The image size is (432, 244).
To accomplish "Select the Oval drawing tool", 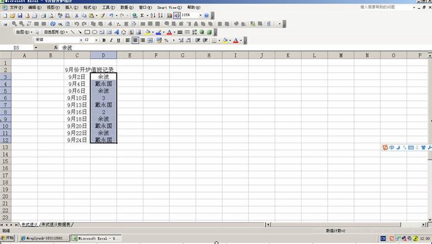I will click(94, 32).
